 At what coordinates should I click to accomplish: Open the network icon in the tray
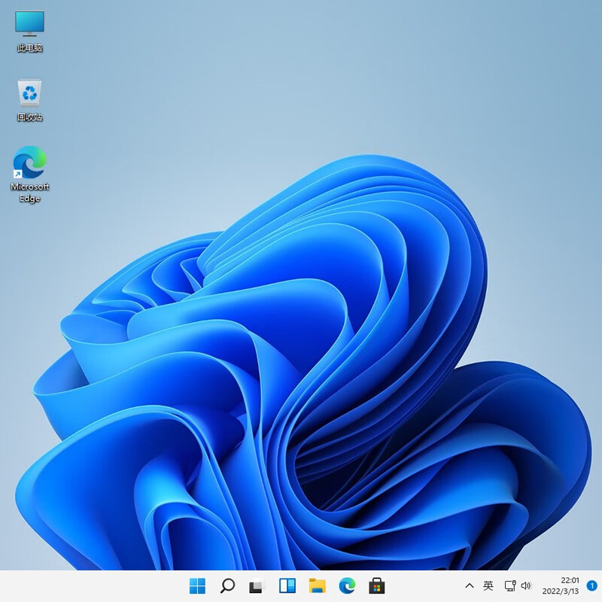(x=509, y=585)
